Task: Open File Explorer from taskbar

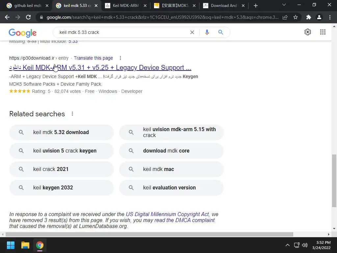Action: coord(25,245)
